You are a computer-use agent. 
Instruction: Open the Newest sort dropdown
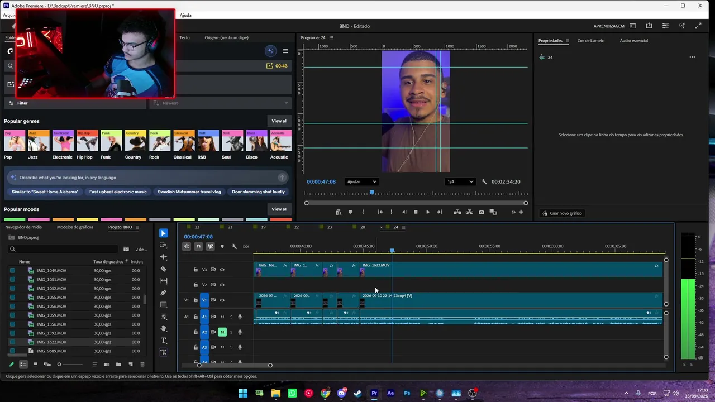click(221, 103)
